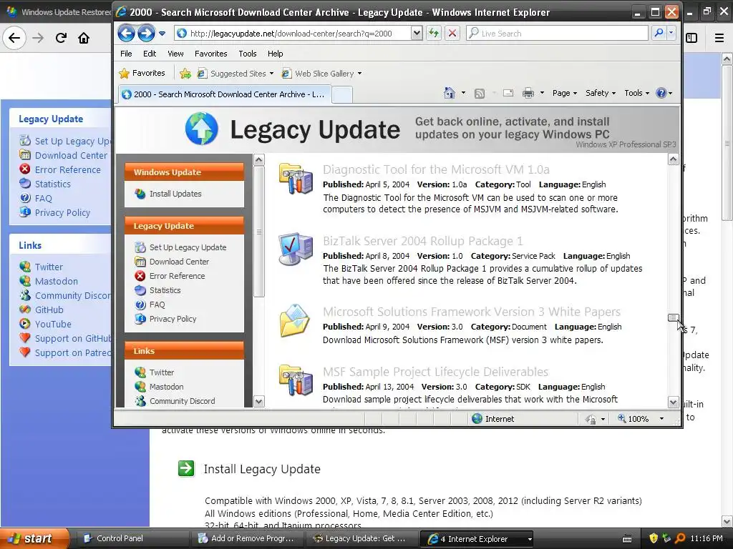Click Download Center in background window sidebar
Viewport: 733px width, 549px height.
tap(71, 155)
